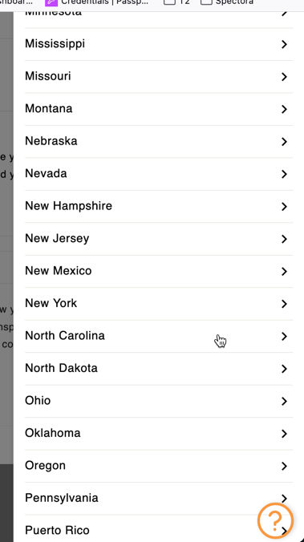Click the arrow icon beside Nebraska
This screenshot has width=304, height=542.
[284, 142]
